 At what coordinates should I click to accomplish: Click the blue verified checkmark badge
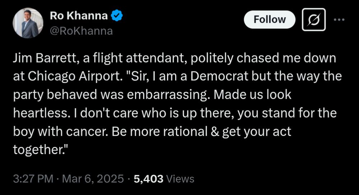[x=117, y=16]
